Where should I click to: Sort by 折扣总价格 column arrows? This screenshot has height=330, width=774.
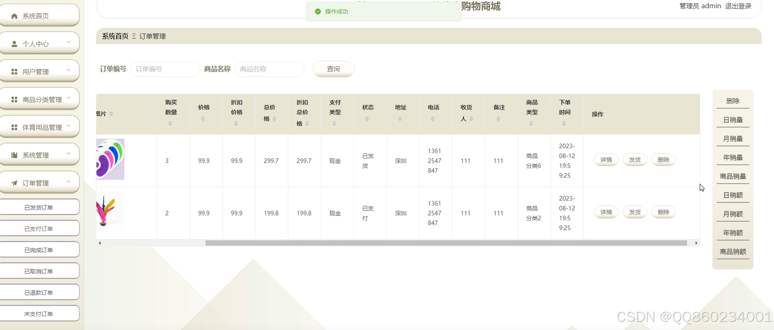point(307,123)
